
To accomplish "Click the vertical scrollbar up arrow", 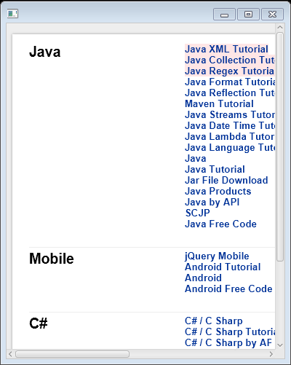I will (280, 27).
